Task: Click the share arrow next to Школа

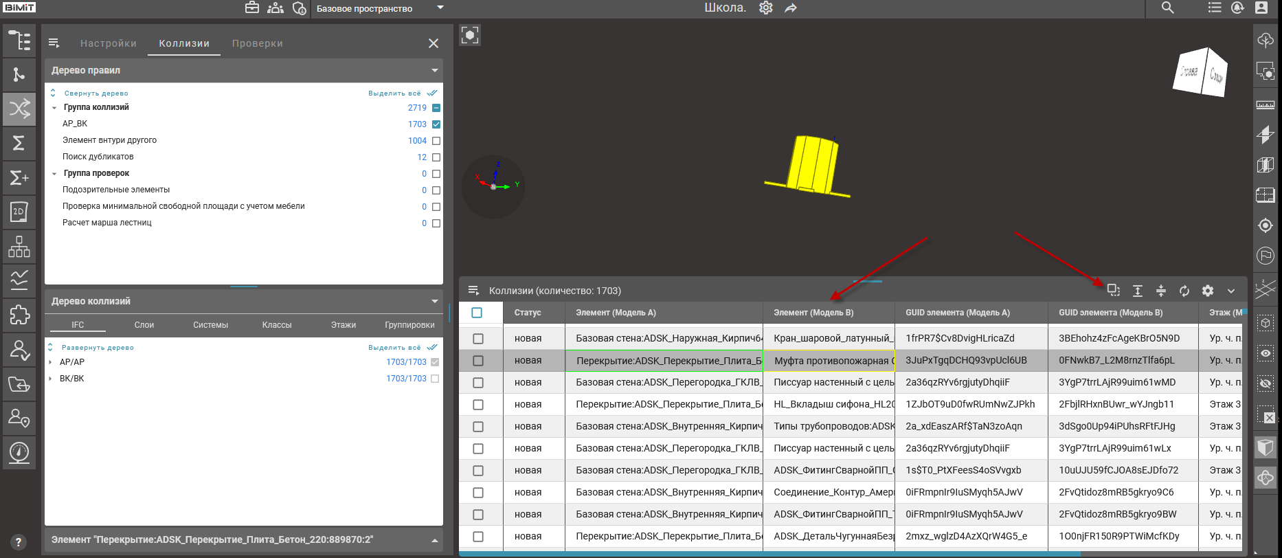Action: pos(791,8)
